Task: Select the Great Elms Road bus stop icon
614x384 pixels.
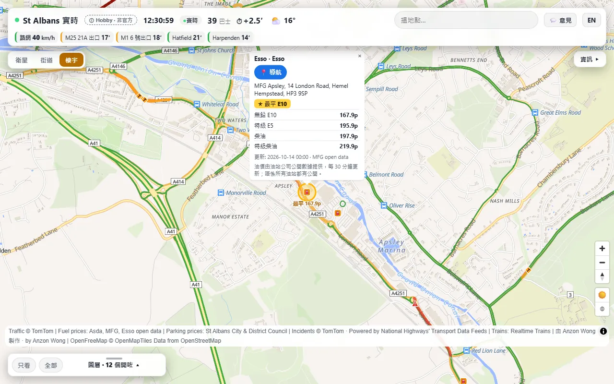Action: [x=535, y=112]
